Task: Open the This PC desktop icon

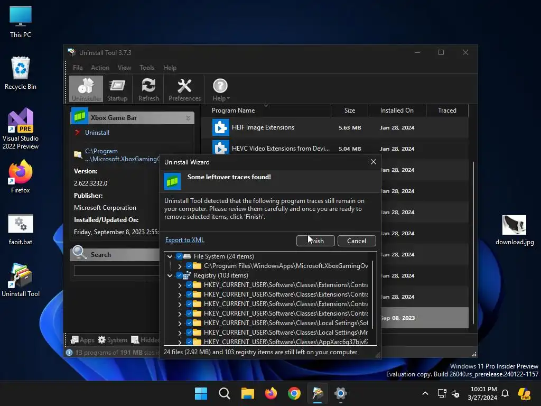Action: click(x=21, y=22)
